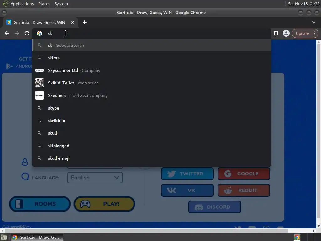321x241 pixels.
Task: Click the Skibidi Toilet thumbnail image
Action: [x=39, y=83]
